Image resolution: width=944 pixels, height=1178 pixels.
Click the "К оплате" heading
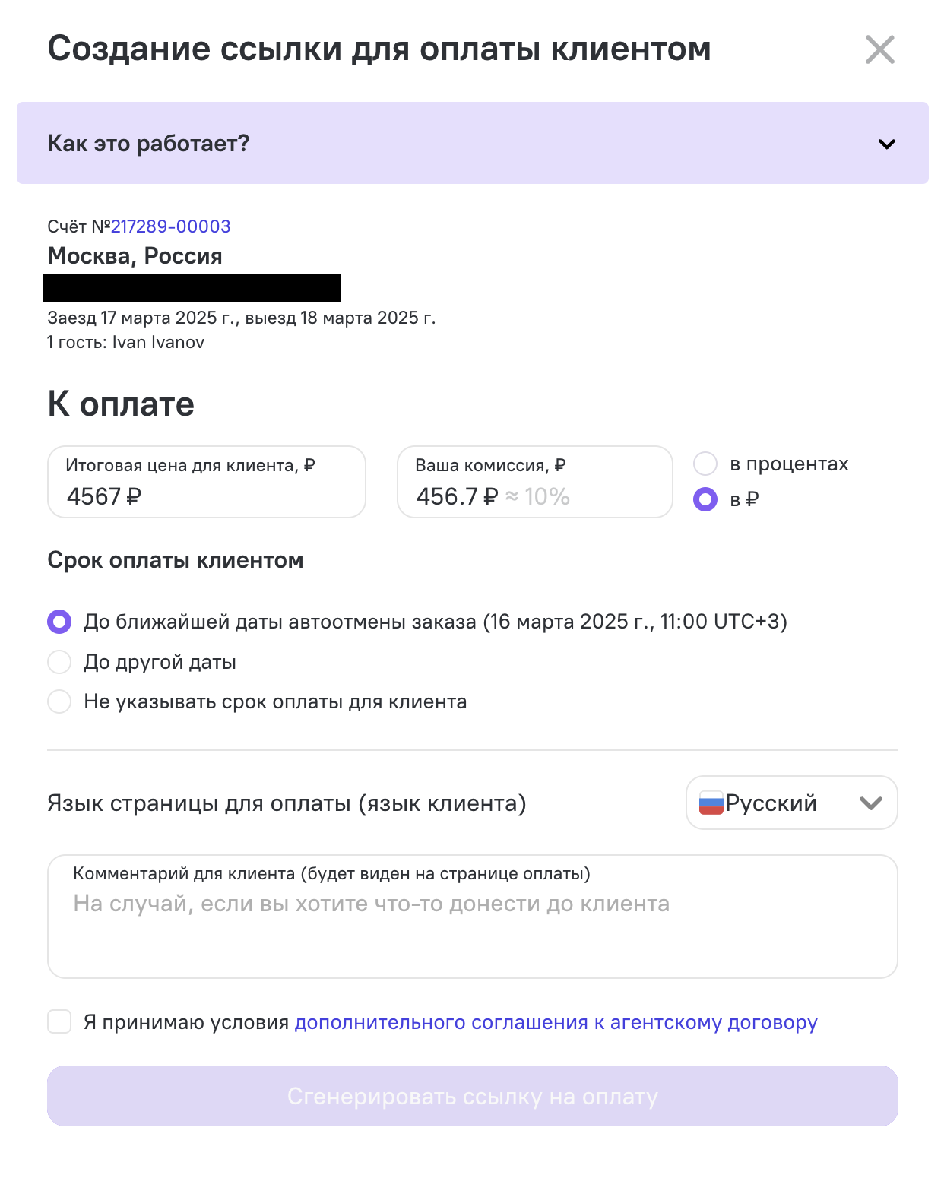pyautogui.click(x=121, y=404)
